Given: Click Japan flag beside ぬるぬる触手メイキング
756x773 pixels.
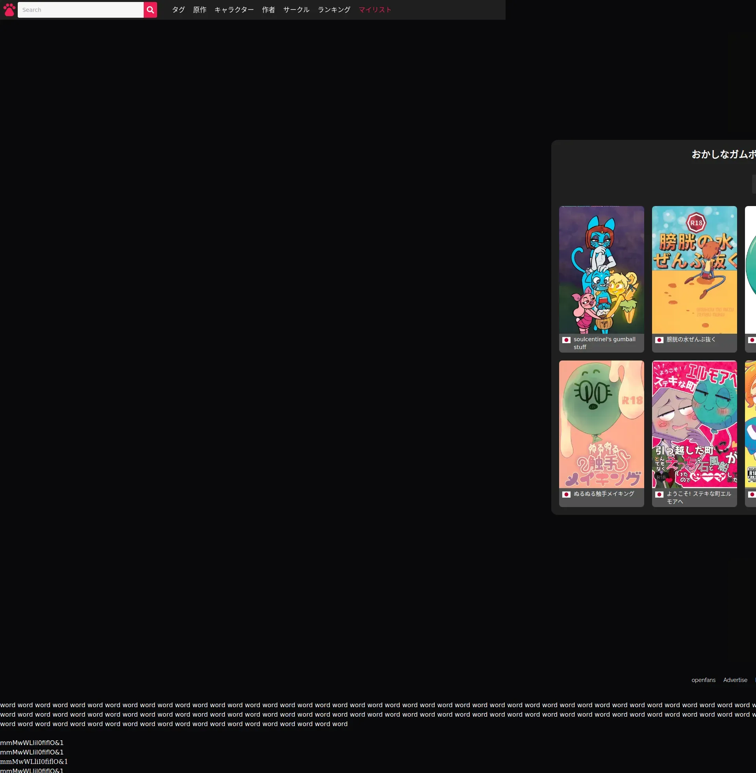Looking at the screenshot, I should pyautogui.click(x=566, y=494).
